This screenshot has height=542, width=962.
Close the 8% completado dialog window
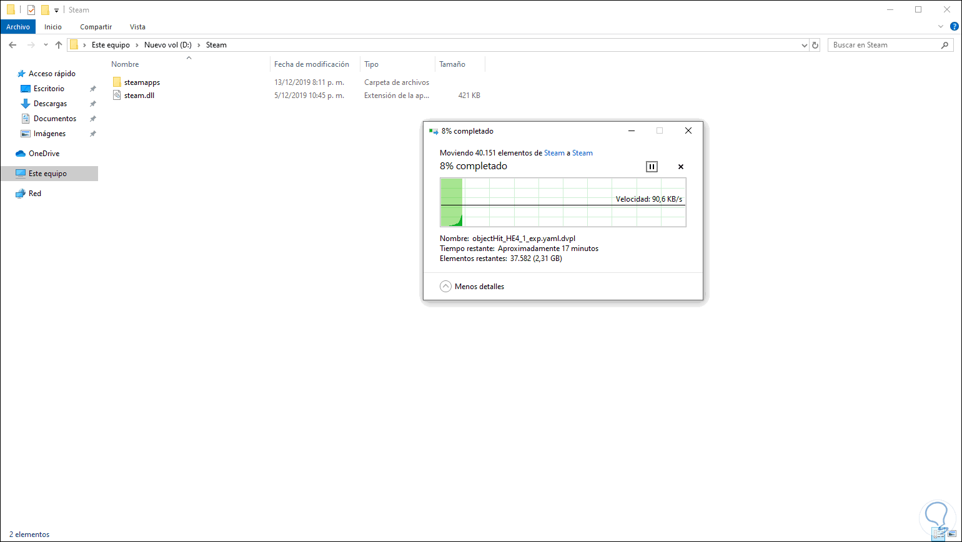(x=688, y=131)
